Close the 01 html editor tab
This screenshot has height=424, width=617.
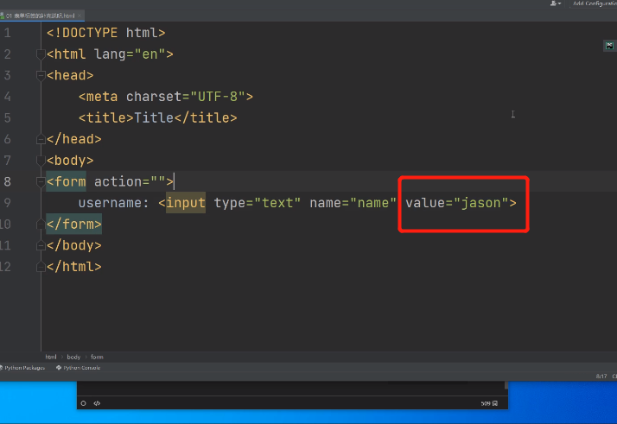coord(80,16)
